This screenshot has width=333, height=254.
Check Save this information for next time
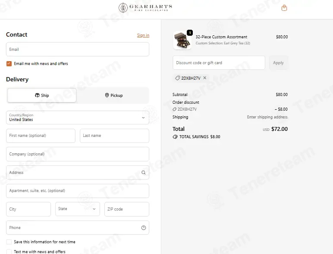click(x=9, y=242)
